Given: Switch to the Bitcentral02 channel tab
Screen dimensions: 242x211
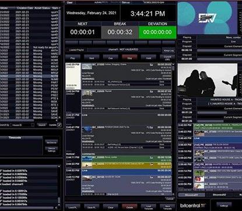Looking at the screenshot, I should [x=219, y=195].
